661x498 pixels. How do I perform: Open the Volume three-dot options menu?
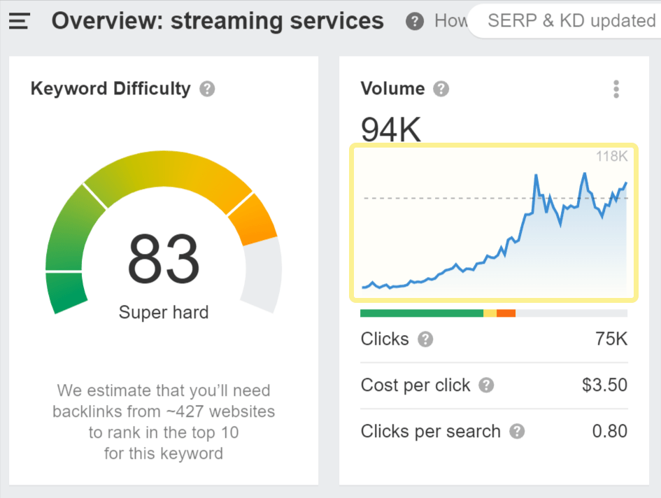pos(616,89)
